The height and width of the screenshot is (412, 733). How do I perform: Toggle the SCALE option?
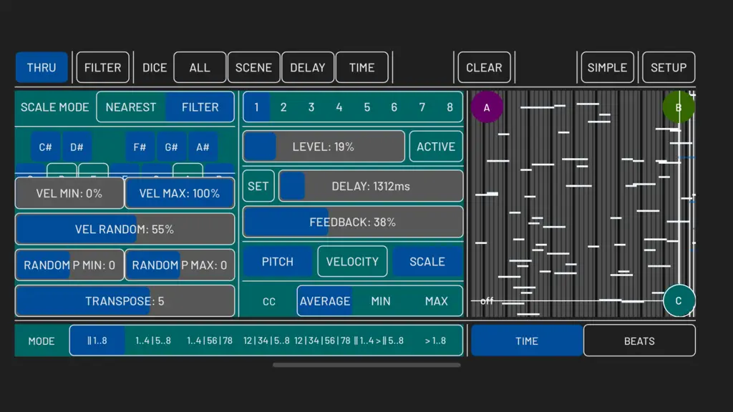point(427,262)
